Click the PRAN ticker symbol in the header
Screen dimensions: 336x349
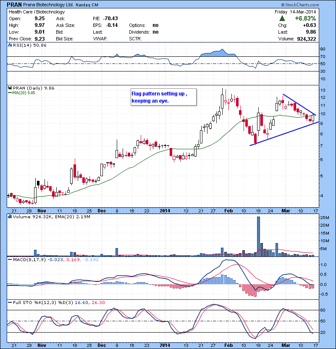(14, 5)
